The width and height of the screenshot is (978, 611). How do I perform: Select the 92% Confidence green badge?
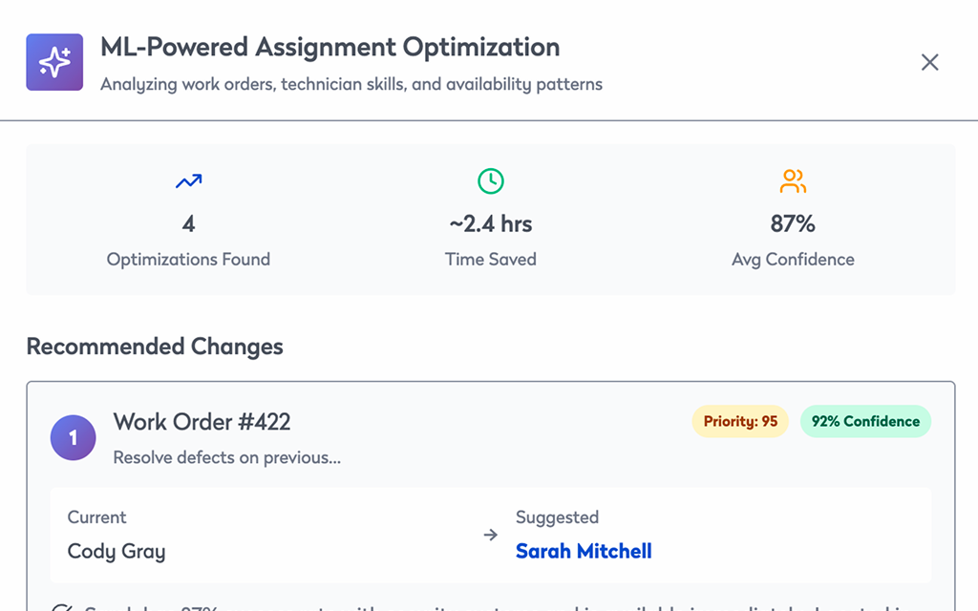(x=865, y=421)
